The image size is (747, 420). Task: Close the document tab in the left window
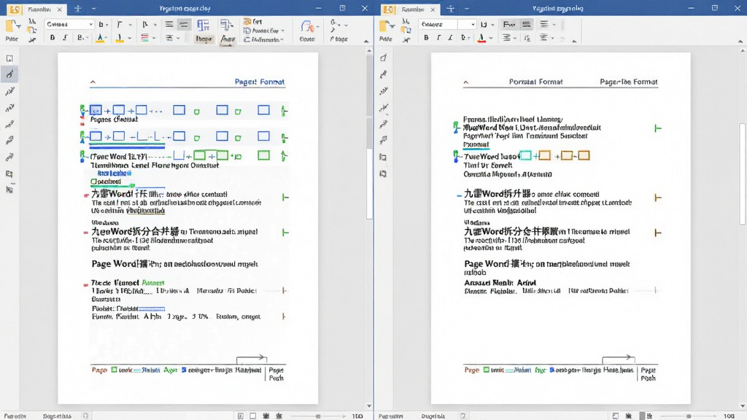pos(60,9)
